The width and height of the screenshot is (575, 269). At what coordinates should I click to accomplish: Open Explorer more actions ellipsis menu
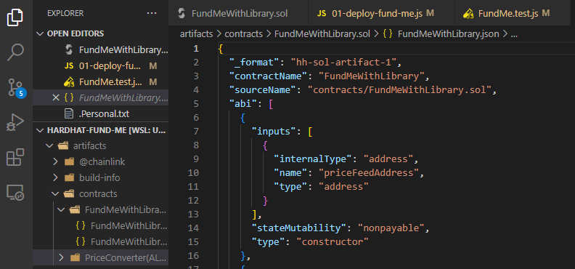click(152, 14)
